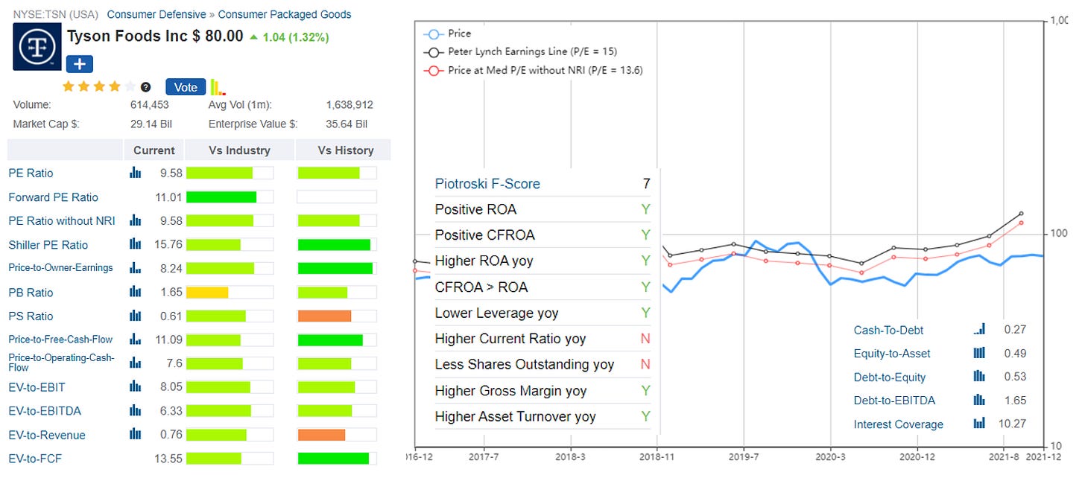1085x478 pixels.
Task: Click the Enterprise Value 35.64 Bil
Action: pyautogui.click(x=348, y=124)
